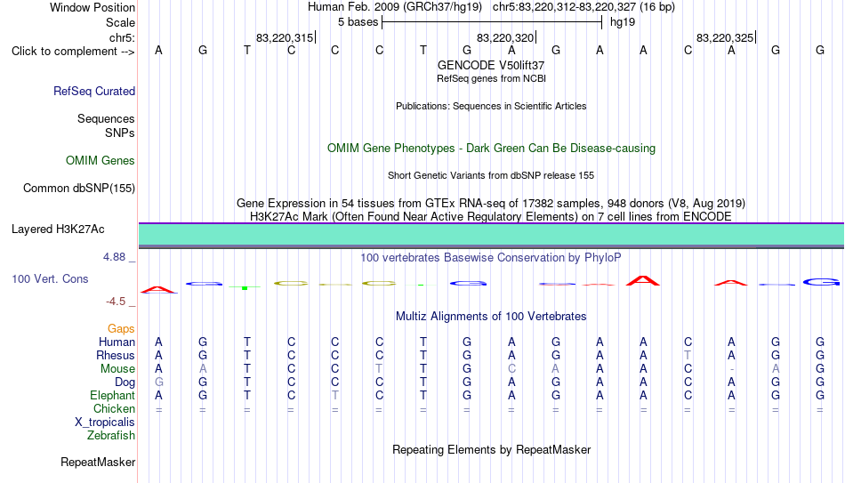Select the Mouse species label
Screen dimensions: 845x483
click(x=117, y=369)
